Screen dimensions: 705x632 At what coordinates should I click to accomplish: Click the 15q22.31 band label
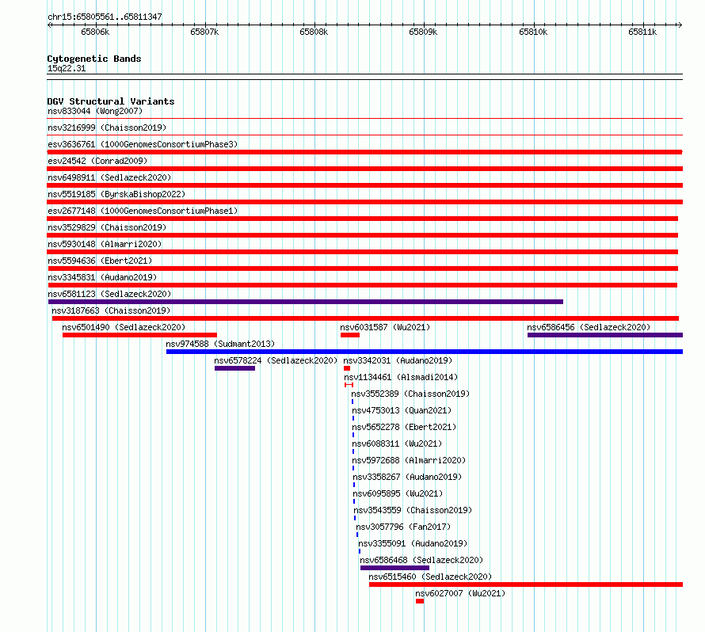click(67, 68)
